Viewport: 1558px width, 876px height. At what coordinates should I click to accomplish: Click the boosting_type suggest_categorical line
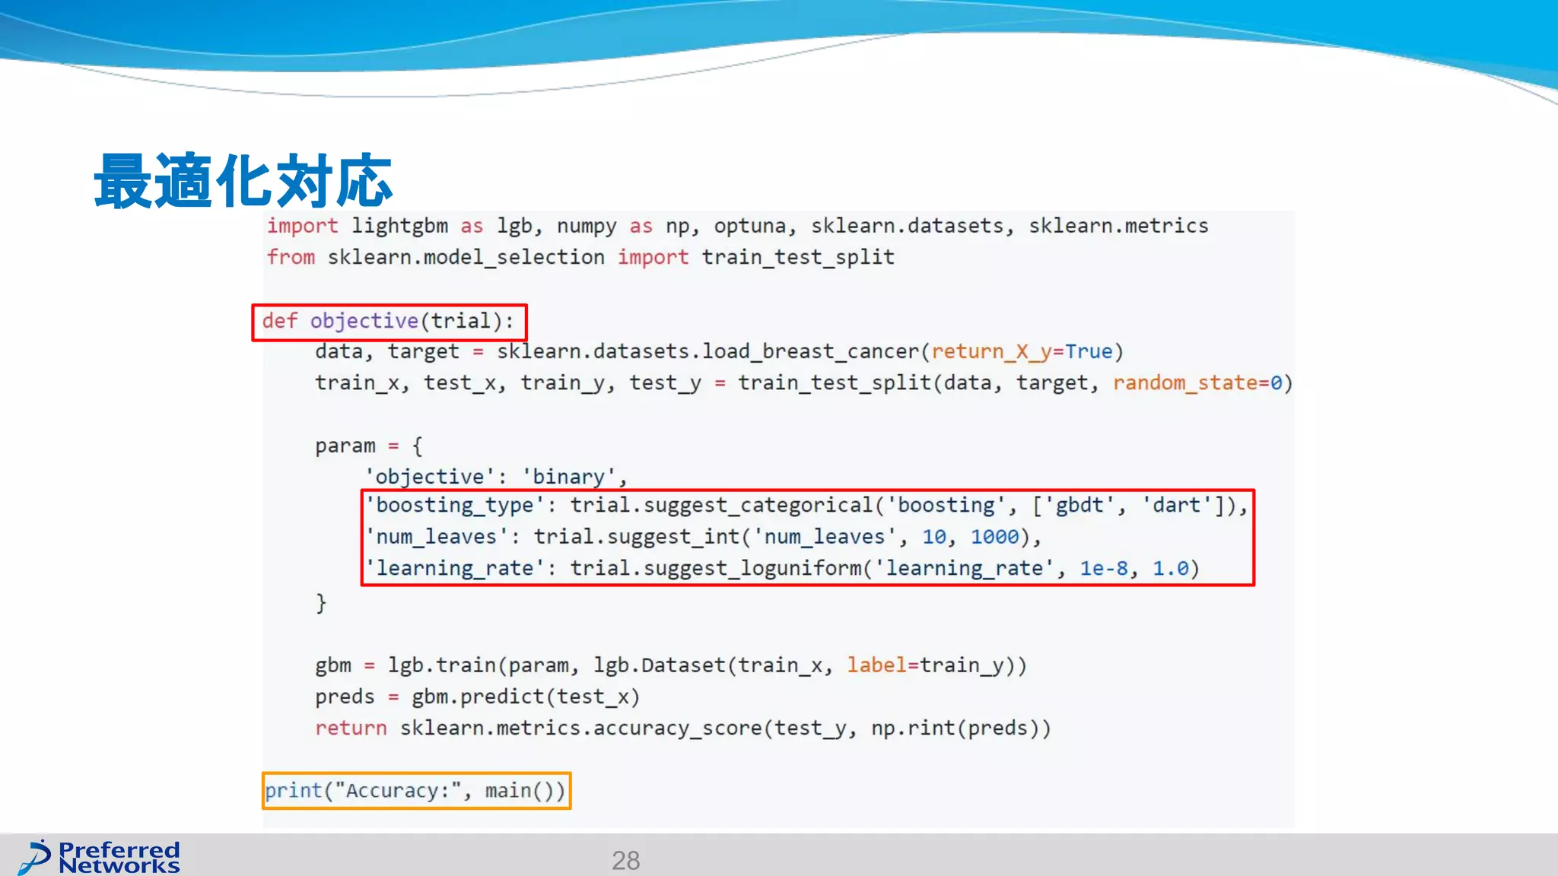coord(806,506)
